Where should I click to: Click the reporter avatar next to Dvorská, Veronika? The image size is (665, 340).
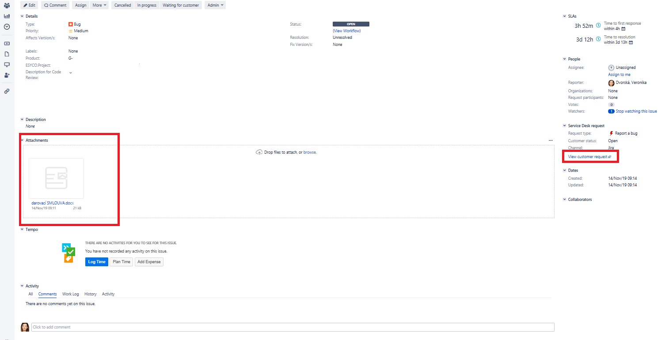611,83
